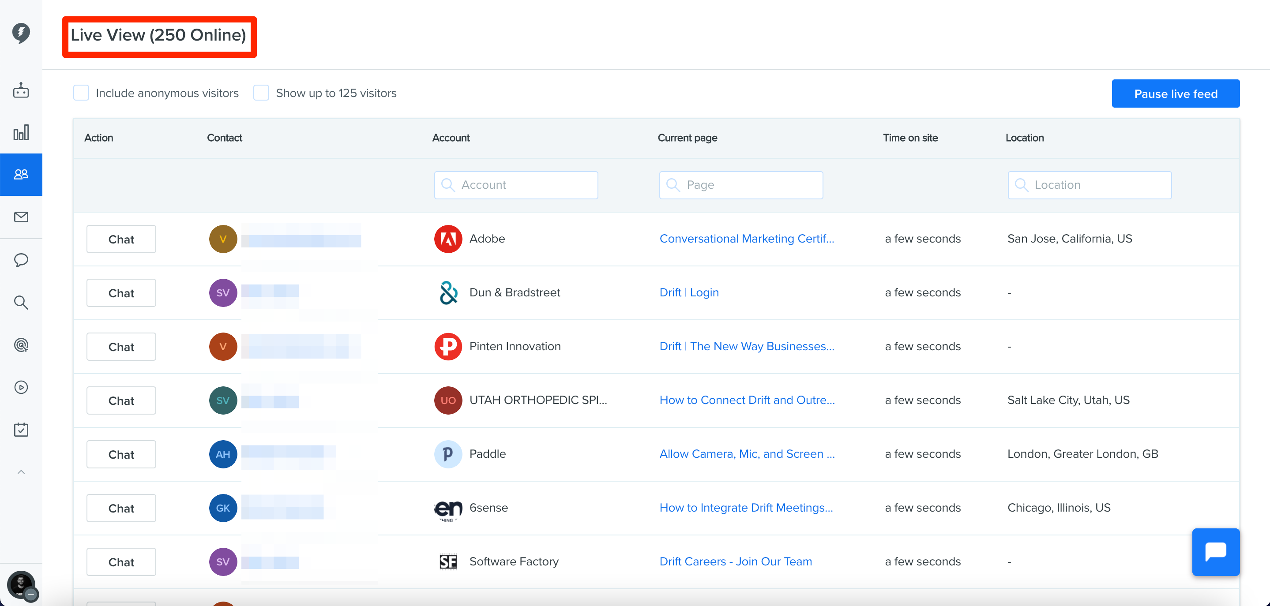Viewport: 1270px width, 606px height.
Task: Click Chat button in Adobe row
Action: (x=121, y=239)
